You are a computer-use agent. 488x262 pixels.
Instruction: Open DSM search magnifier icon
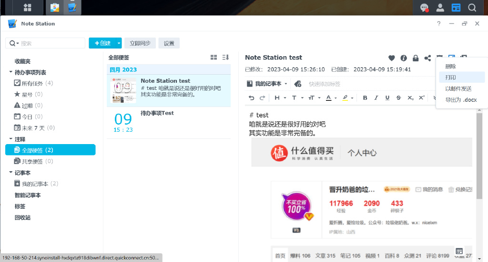click(x=472, y=8)
